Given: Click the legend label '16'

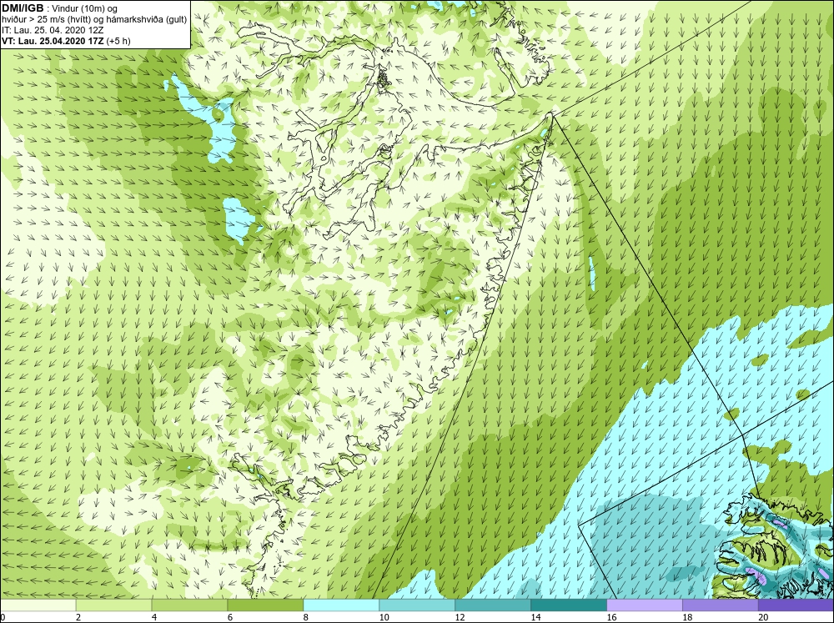Looking at the screenshot, I should click(x=611, y=617).
